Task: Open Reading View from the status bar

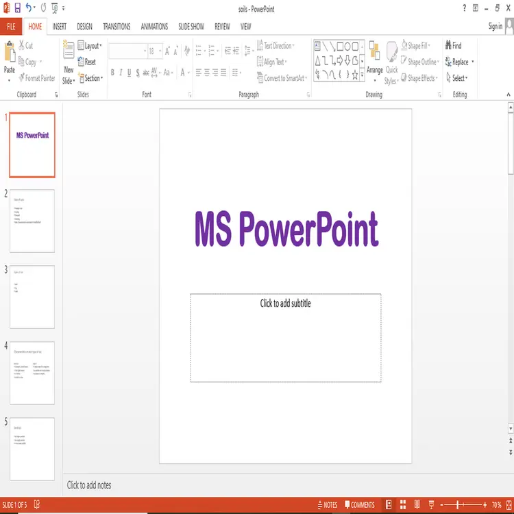Action: pyautogui.click(x=417, y=505)
